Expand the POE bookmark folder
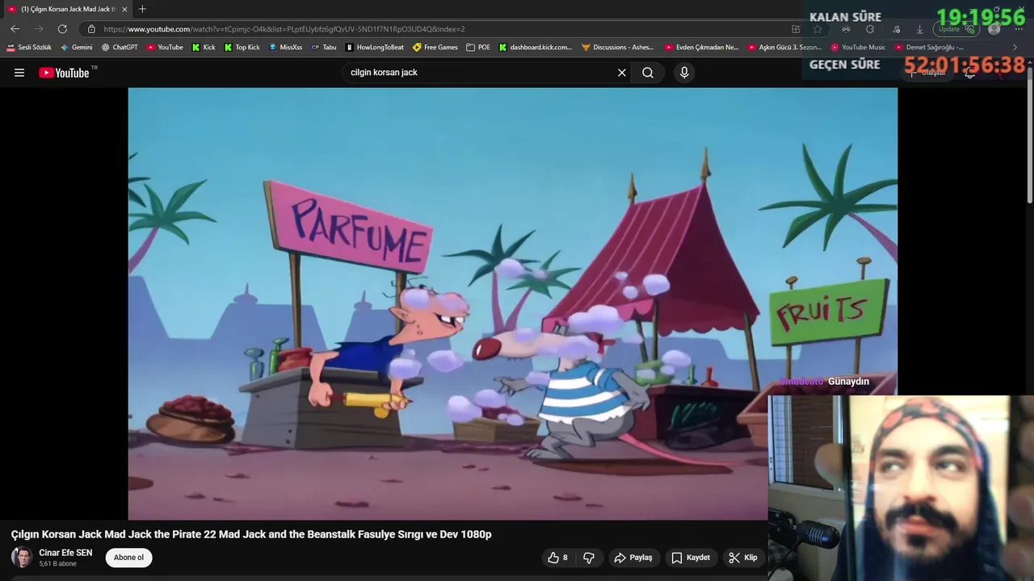The image size is (1034, 581). 478,48
